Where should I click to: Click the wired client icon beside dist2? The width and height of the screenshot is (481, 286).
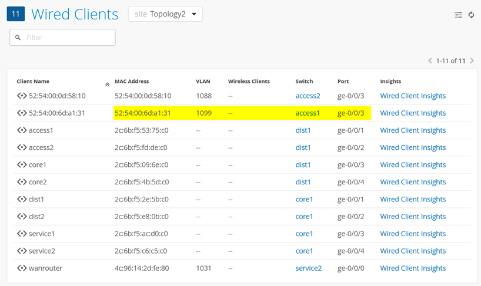click(x=22, y=217)
